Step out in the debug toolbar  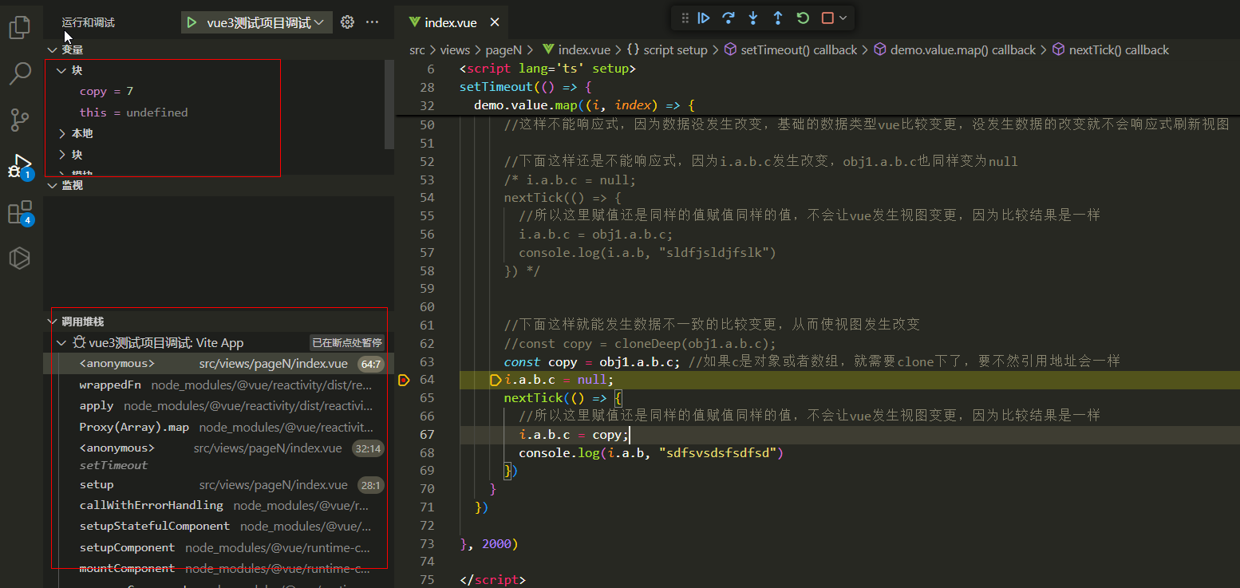pyautogui.click(x=778, y=18)
